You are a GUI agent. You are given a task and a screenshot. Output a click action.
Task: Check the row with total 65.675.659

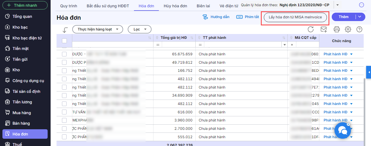64,54
